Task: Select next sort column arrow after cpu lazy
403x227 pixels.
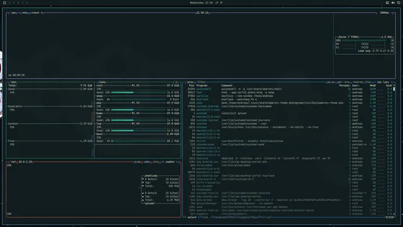Action: 392,82
